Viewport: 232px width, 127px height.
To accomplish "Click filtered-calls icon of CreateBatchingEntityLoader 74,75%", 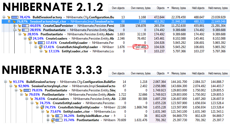I will pos(42,107).
